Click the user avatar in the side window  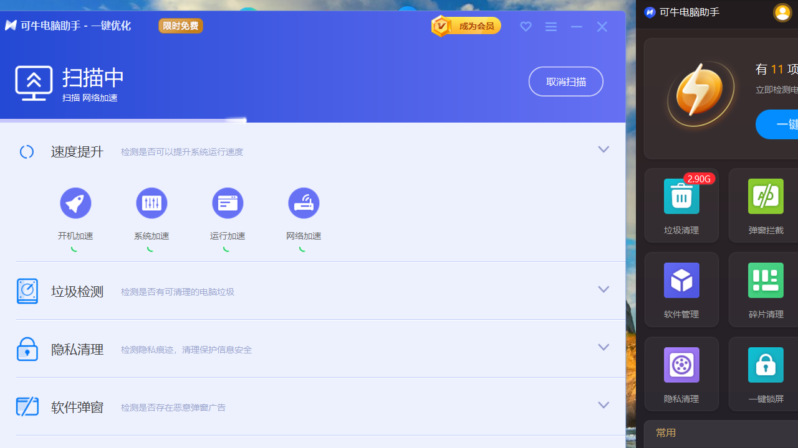782,12
